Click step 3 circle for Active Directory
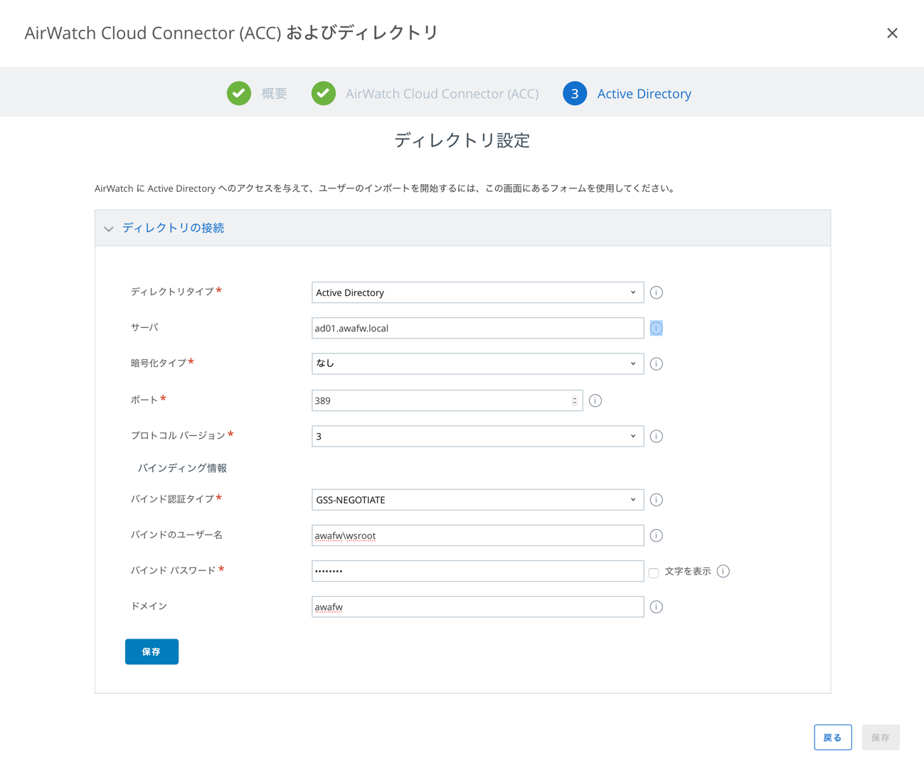The image size is (924, 775). point(575,93)
